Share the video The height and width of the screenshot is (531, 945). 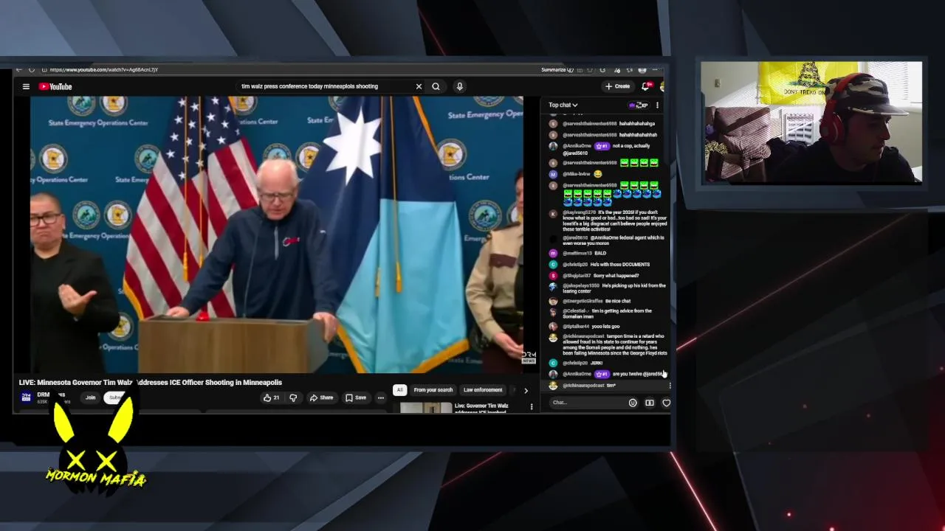pyautogui.click(x=321, y=398)
